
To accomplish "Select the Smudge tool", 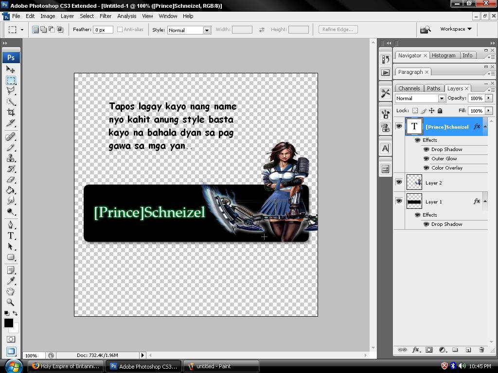I will [11, 201].
